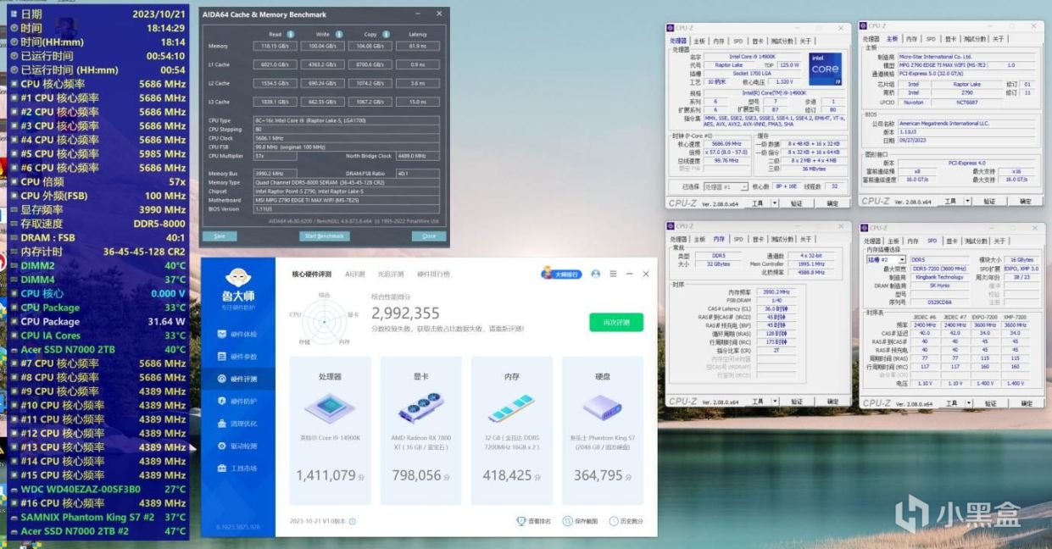Click 保存截图 link in Lu Dashi
The width and height of the screenshot is (1052, 549).
580,522
